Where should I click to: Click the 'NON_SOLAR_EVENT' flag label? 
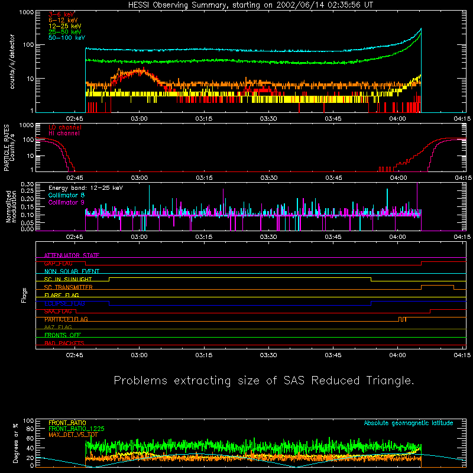pyautogui.click(x=72, y=271)
